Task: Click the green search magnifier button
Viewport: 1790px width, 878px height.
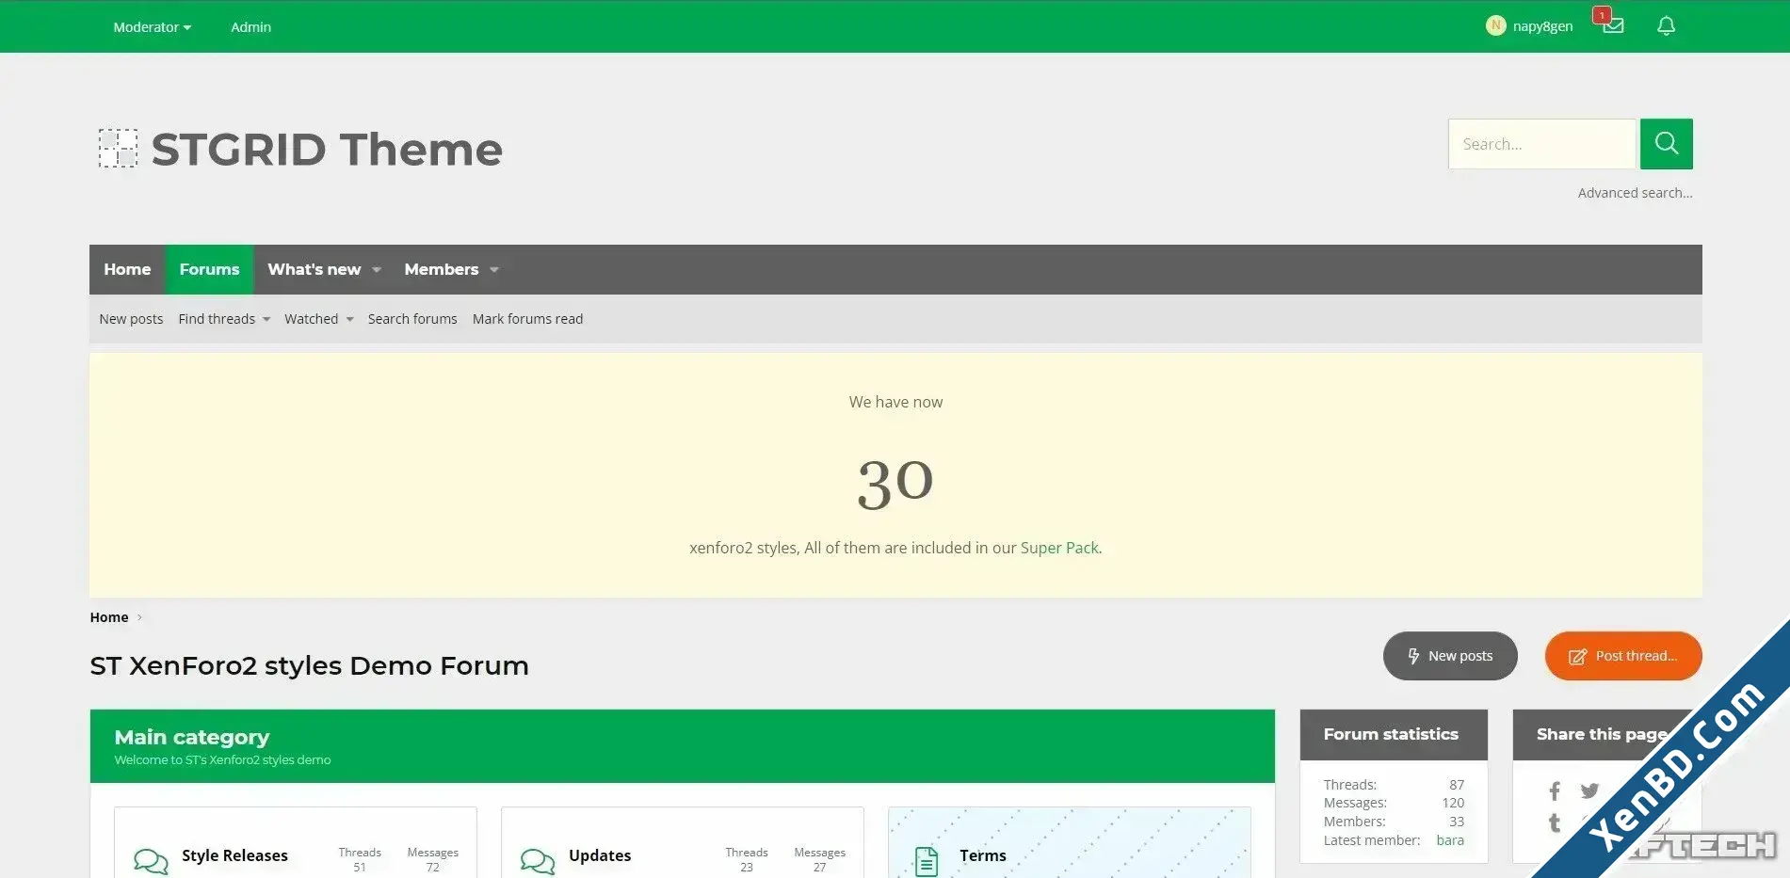Action: 1666,144
